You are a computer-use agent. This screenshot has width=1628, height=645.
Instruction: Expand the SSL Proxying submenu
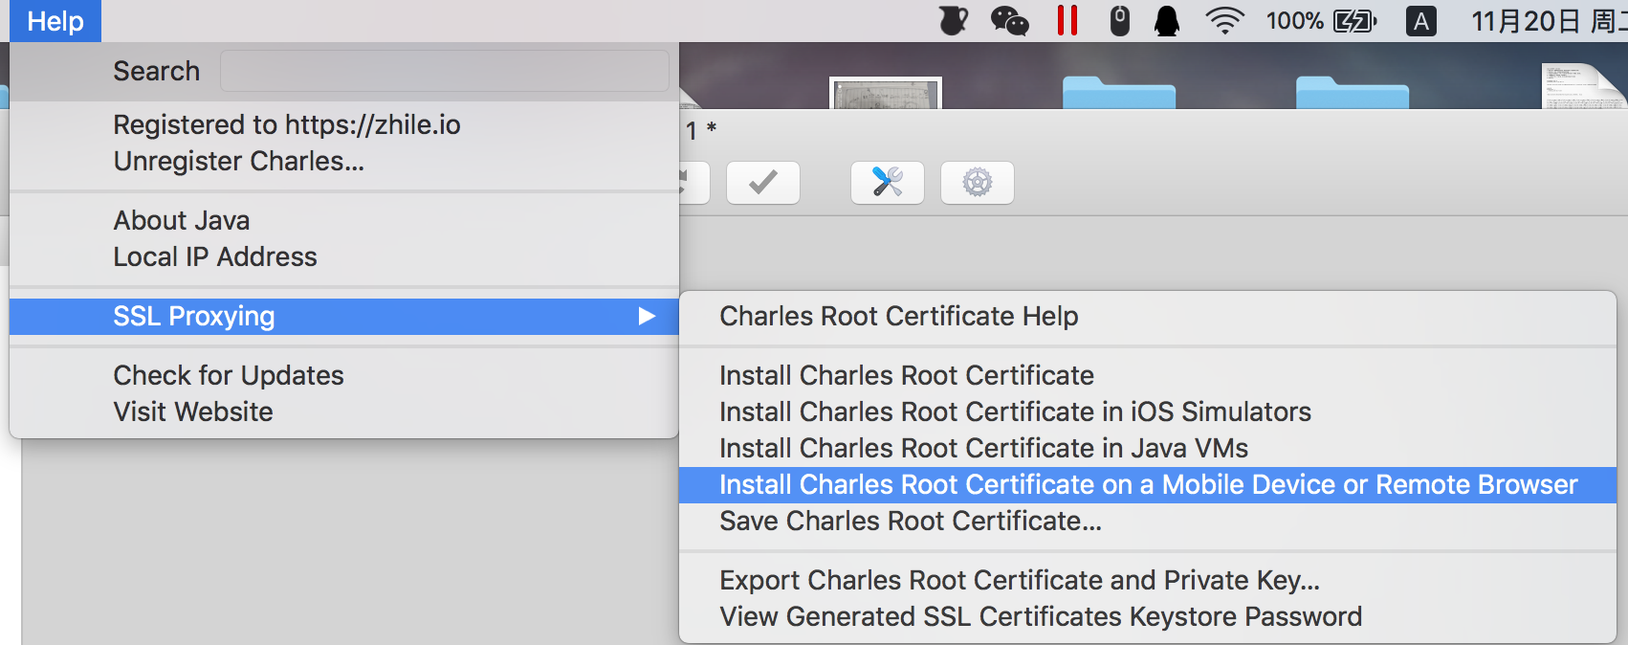344,316
